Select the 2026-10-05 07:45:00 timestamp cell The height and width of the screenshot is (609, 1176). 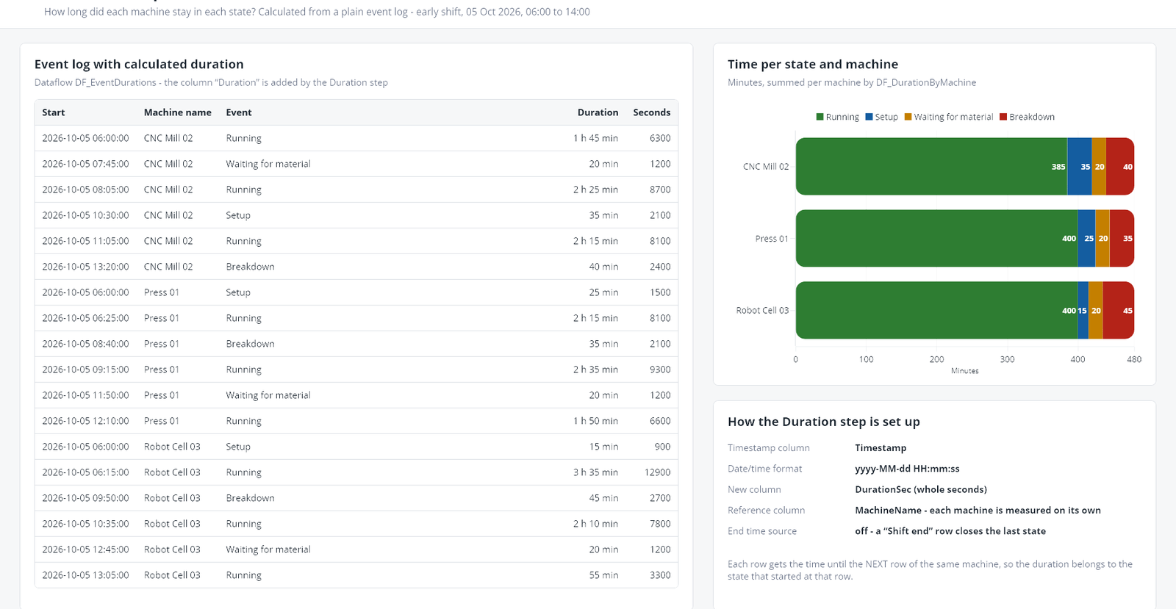coord(85,164)
